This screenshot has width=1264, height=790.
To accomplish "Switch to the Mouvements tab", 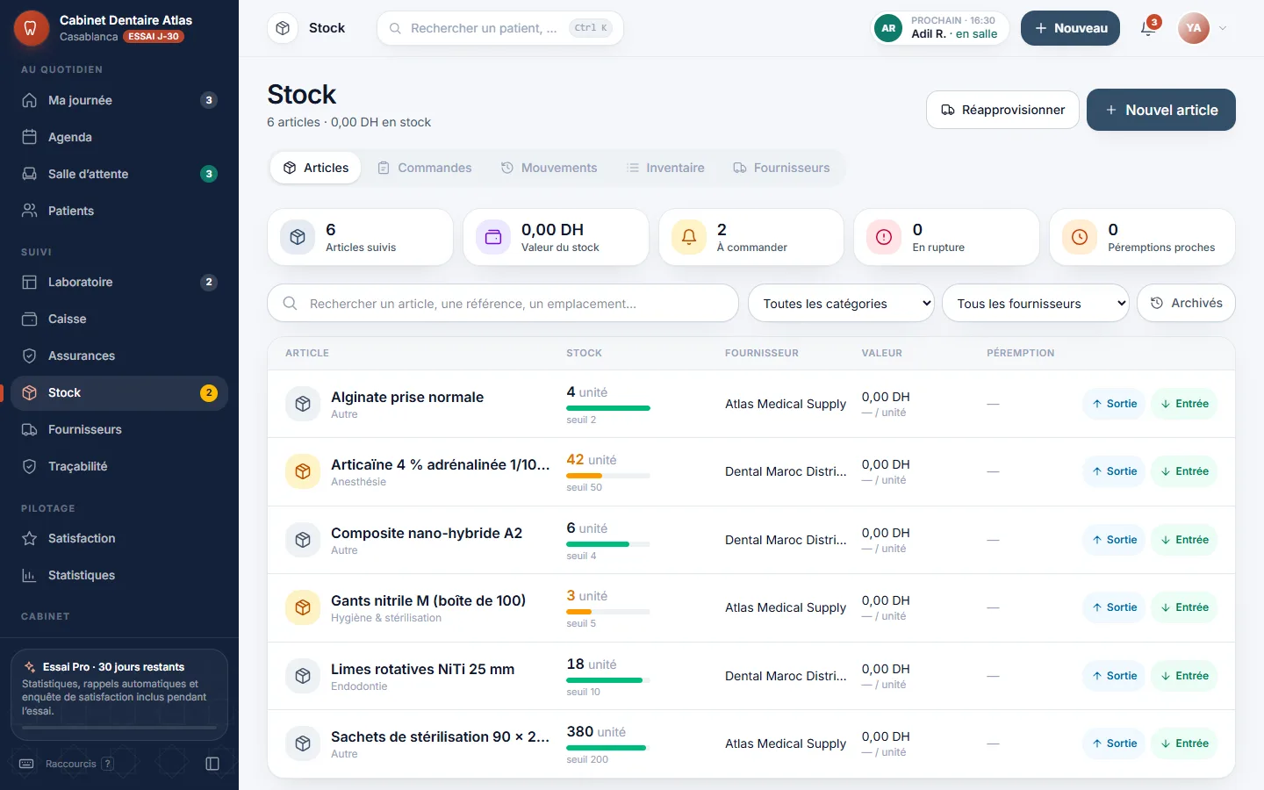I will pos(549,168).
